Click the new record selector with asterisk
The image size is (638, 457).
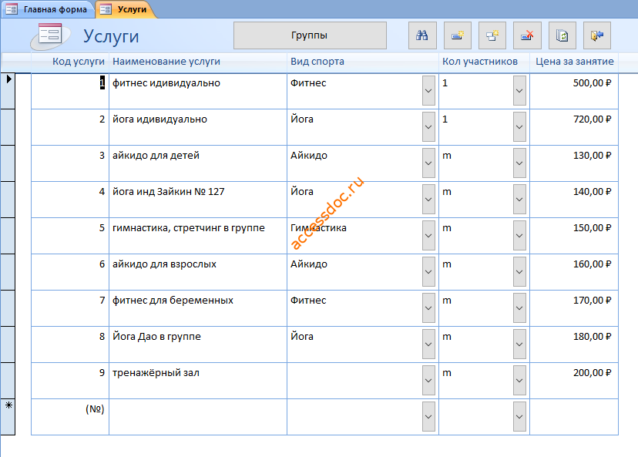[x=8, y=417]
